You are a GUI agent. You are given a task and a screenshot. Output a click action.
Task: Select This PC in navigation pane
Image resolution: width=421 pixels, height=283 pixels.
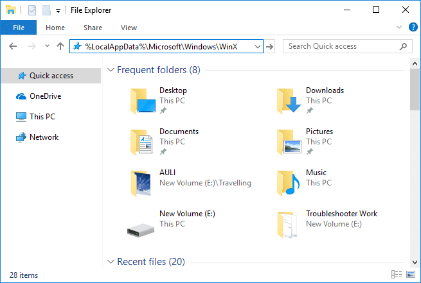(42, 117)
